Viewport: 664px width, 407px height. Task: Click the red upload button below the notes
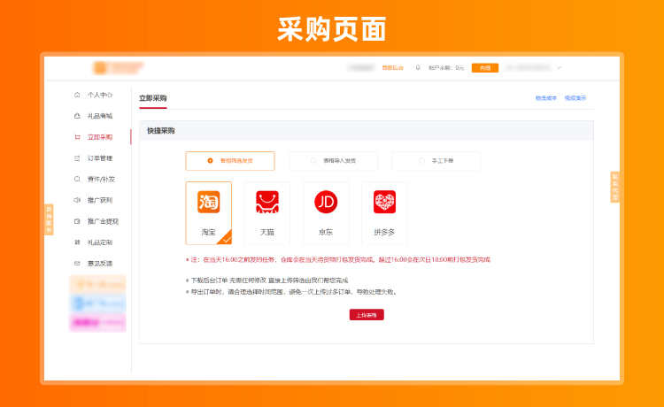click(367, 315)
